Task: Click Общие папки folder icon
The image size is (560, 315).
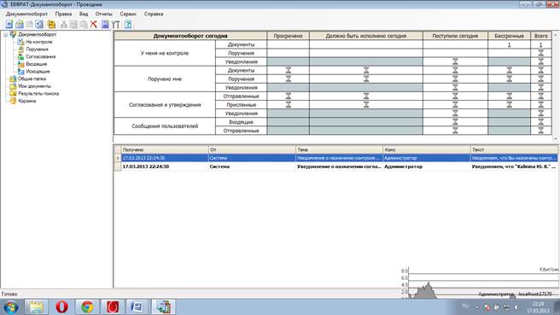Action: [x=13, y=79]
